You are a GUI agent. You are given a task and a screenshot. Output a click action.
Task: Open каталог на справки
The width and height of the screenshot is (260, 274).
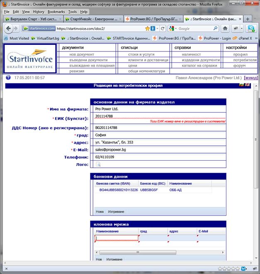pyautogui.click(x=199, y=66)
